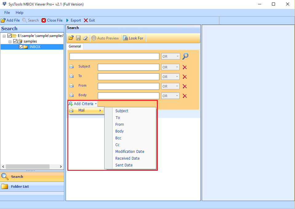Open the Help menu

click(x=19, y=13)
